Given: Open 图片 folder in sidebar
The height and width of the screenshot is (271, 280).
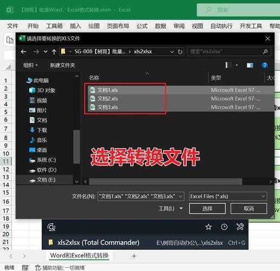Looking at the screenshot, I should tap(38, 110).
